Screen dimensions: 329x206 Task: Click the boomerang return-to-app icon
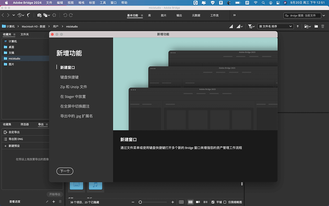point(29,15)
